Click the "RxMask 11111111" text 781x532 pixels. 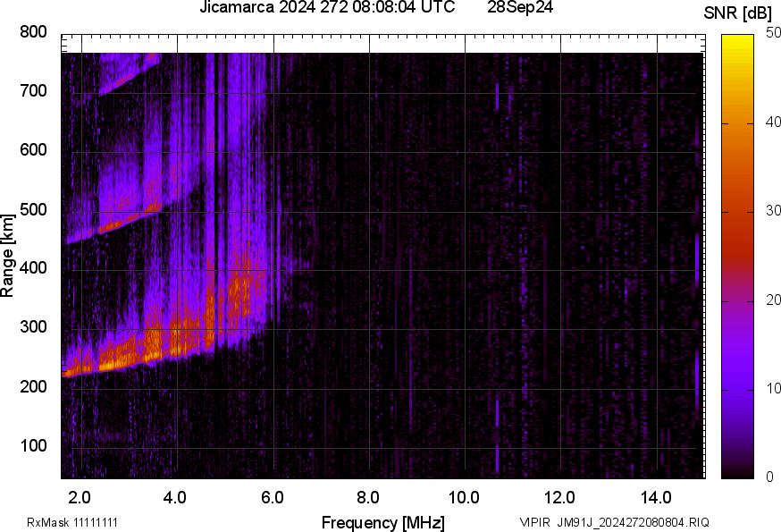72,522
